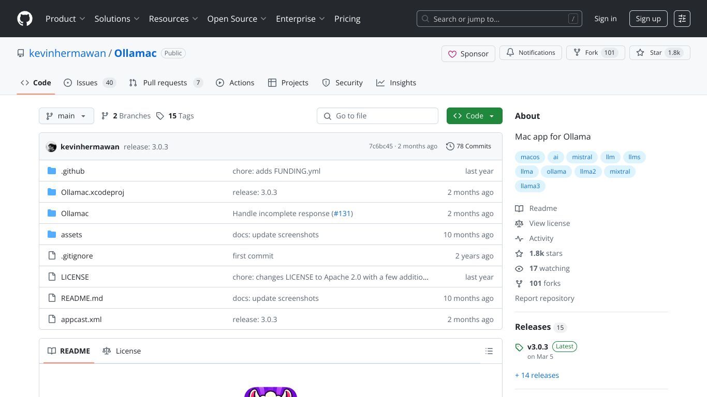Click the Notifications button
The height and width of the screenshot is (397, 707).
(x=531, y=53)
